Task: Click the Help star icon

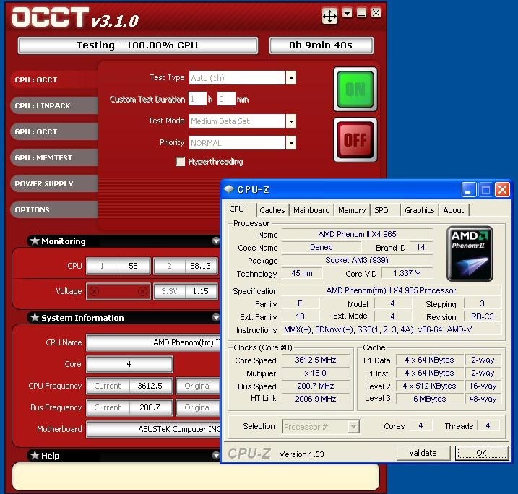Action: point(35,455)
